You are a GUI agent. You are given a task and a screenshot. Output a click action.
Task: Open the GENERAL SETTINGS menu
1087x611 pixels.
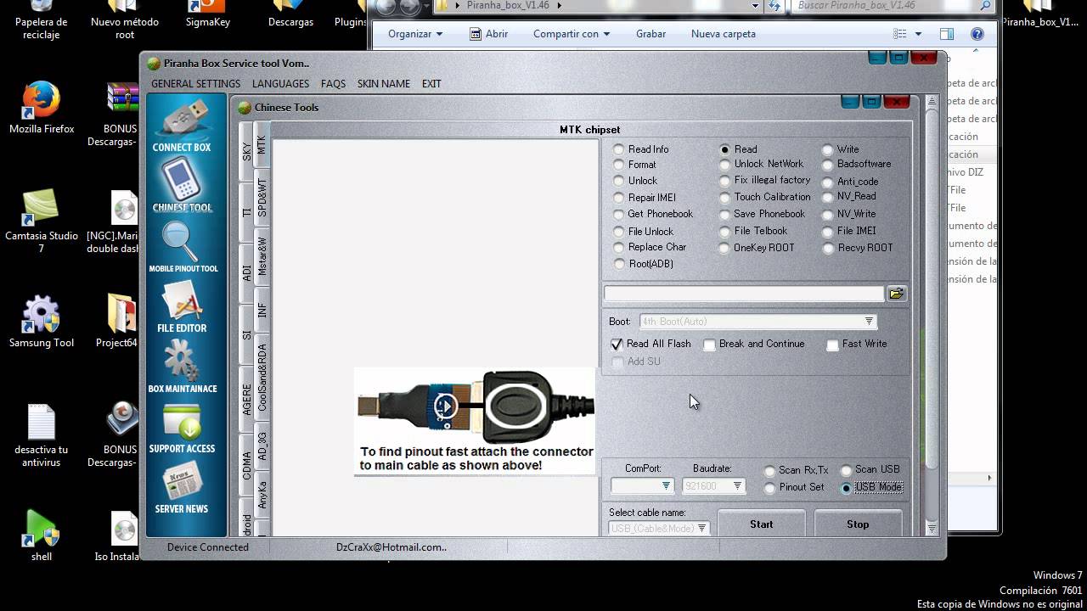pos(195,84)
